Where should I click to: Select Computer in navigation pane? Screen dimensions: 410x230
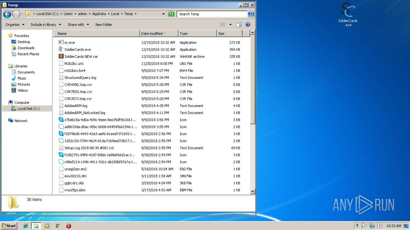[22, 103]
